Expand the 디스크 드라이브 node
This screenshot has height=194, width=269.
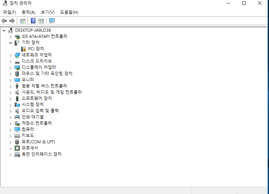click(x=10, y=62)
